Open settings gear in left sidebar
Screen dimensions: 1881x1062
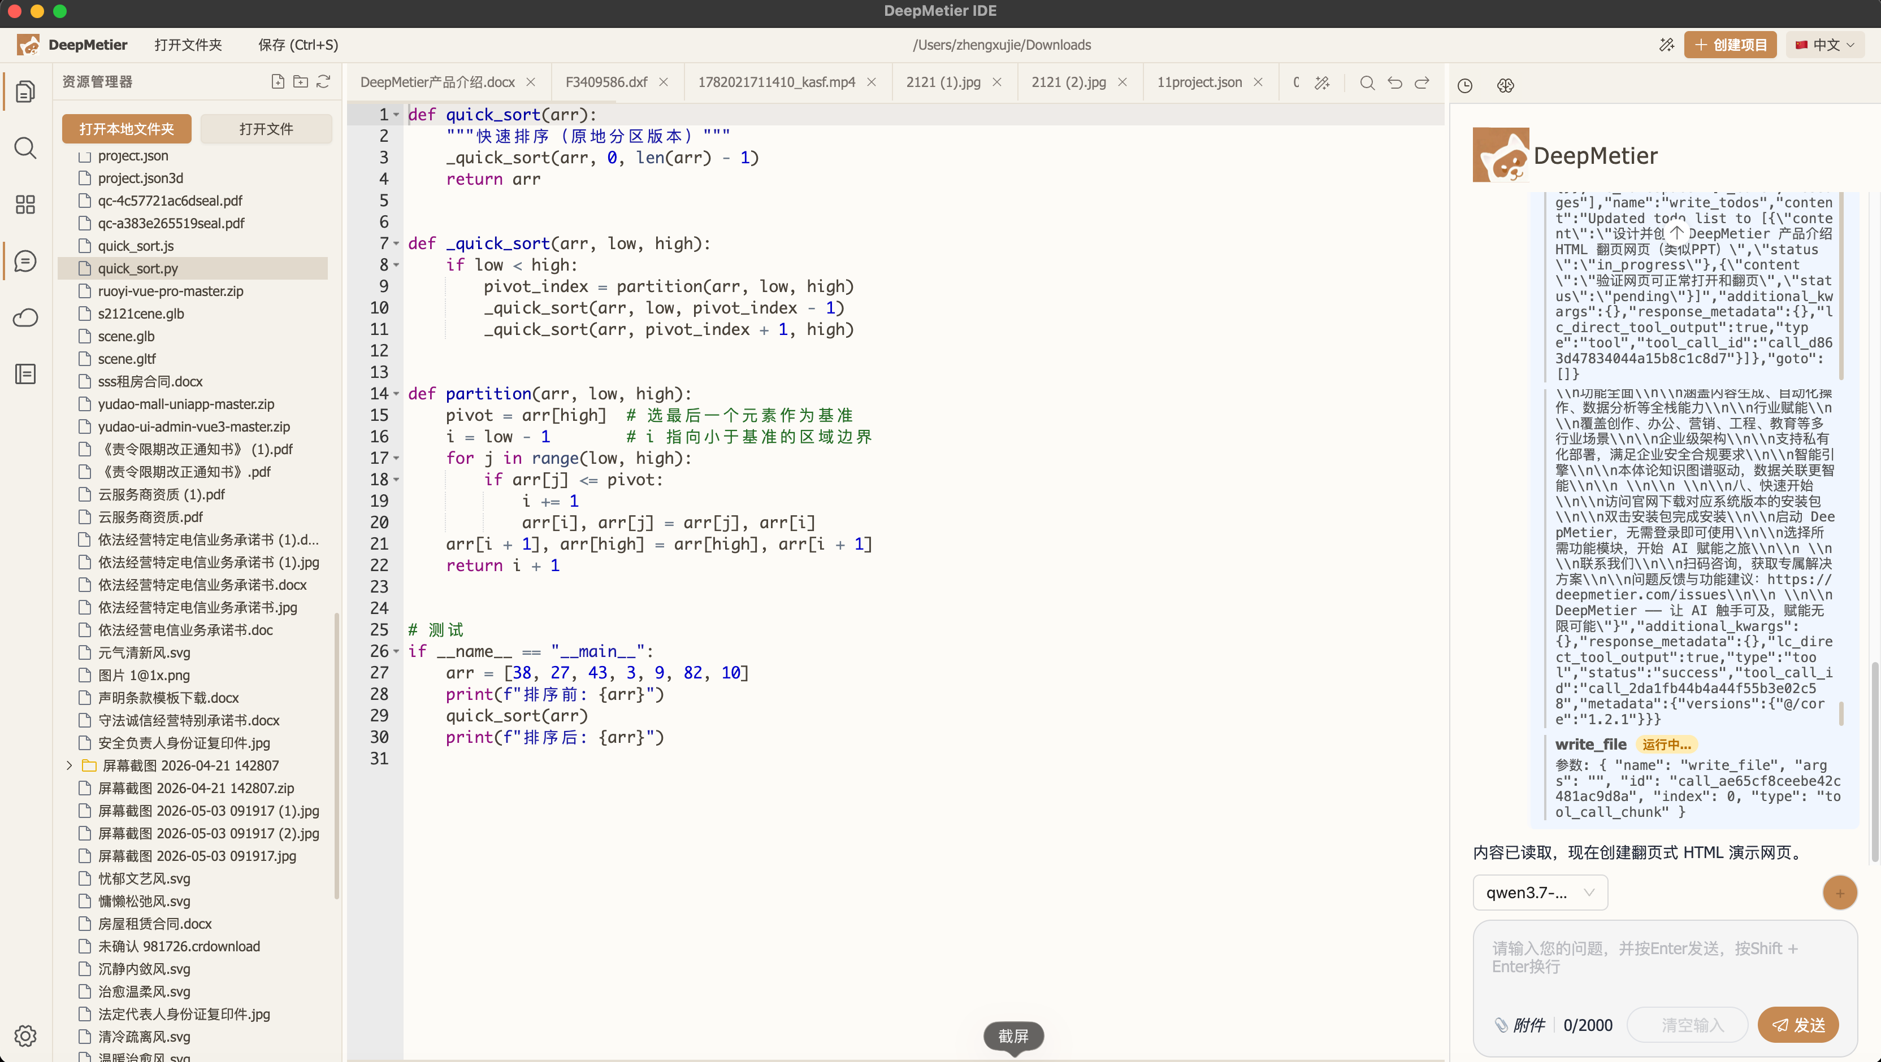tap(25, 1035)
